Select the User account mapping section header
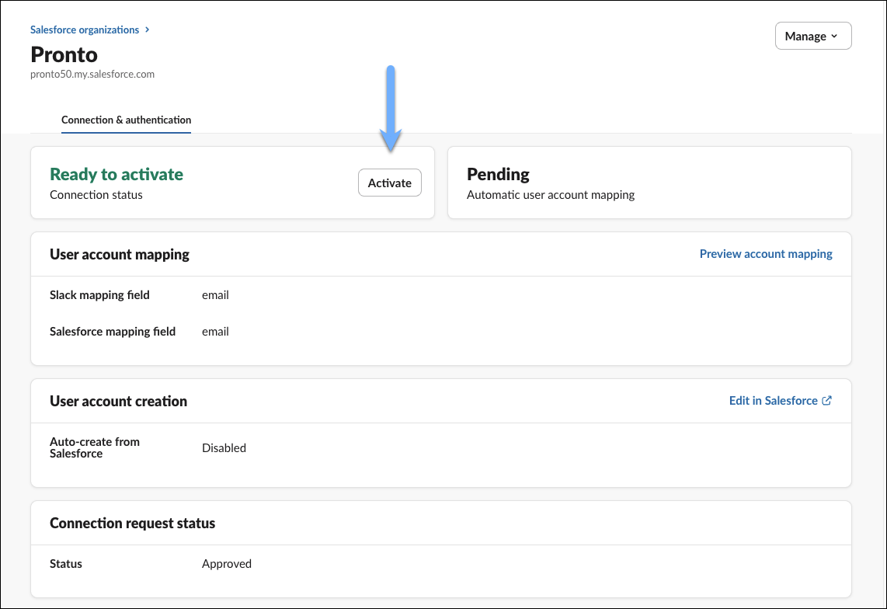 119,254
